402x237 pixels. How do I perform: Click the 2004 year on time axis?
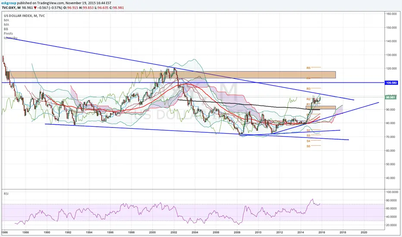coord(195,232)
